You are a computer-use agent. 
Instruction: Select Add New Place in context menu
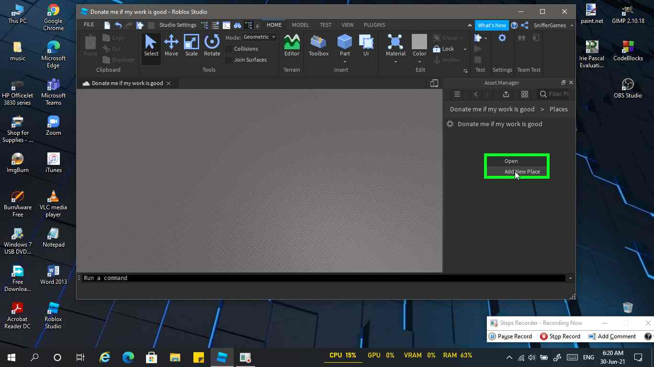[x=517, y=172]
